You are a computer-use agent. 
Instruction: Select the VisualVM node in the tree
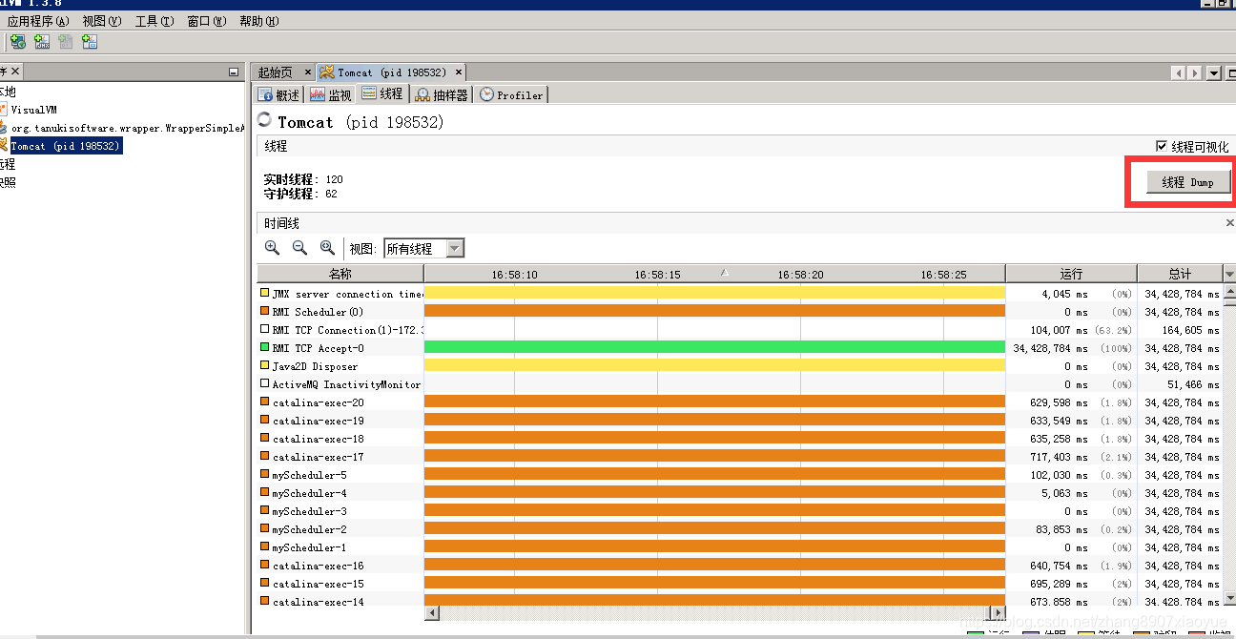(33, 110)
